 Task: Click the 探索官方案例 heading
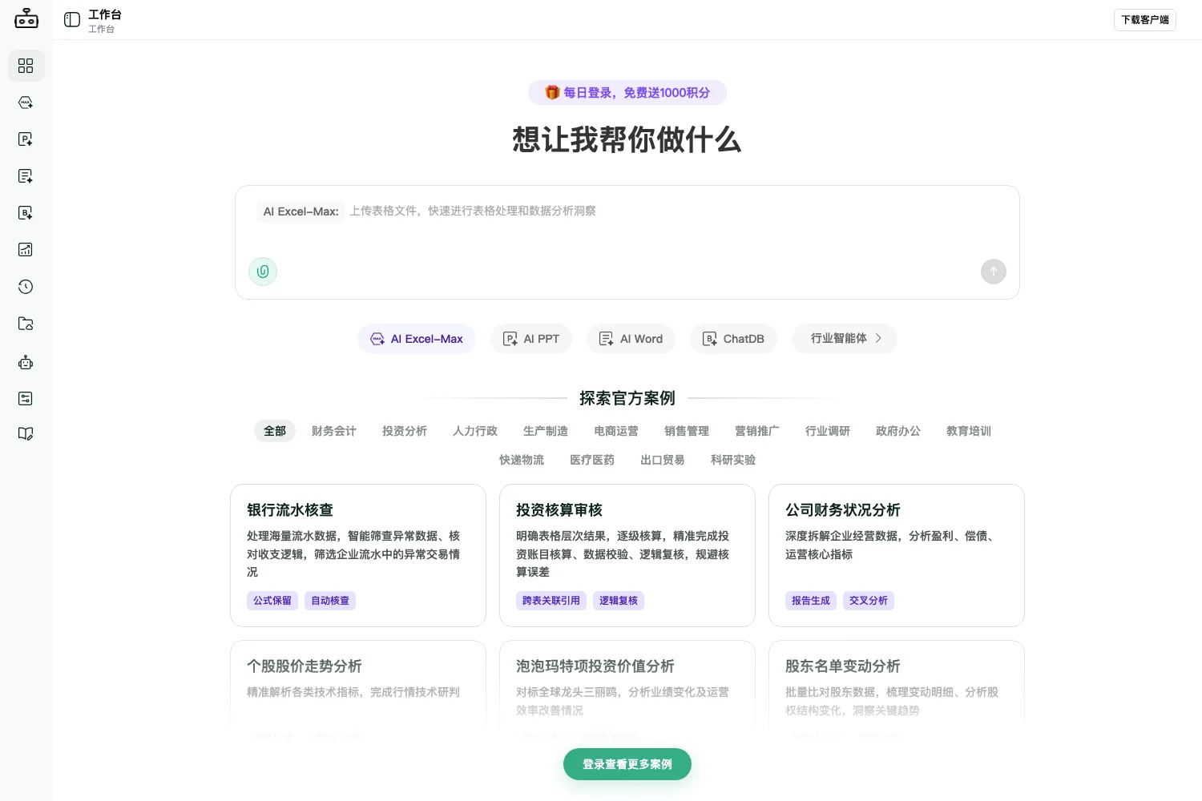[x=627, y=398]
